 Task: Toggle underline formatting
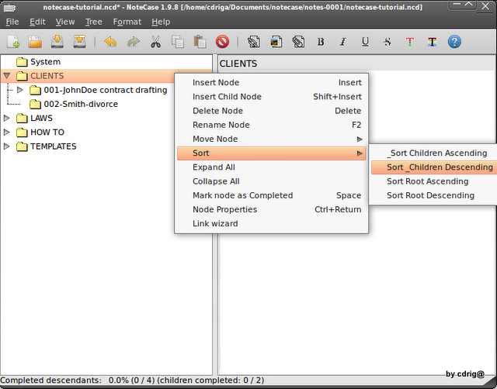tap(365, 42)
